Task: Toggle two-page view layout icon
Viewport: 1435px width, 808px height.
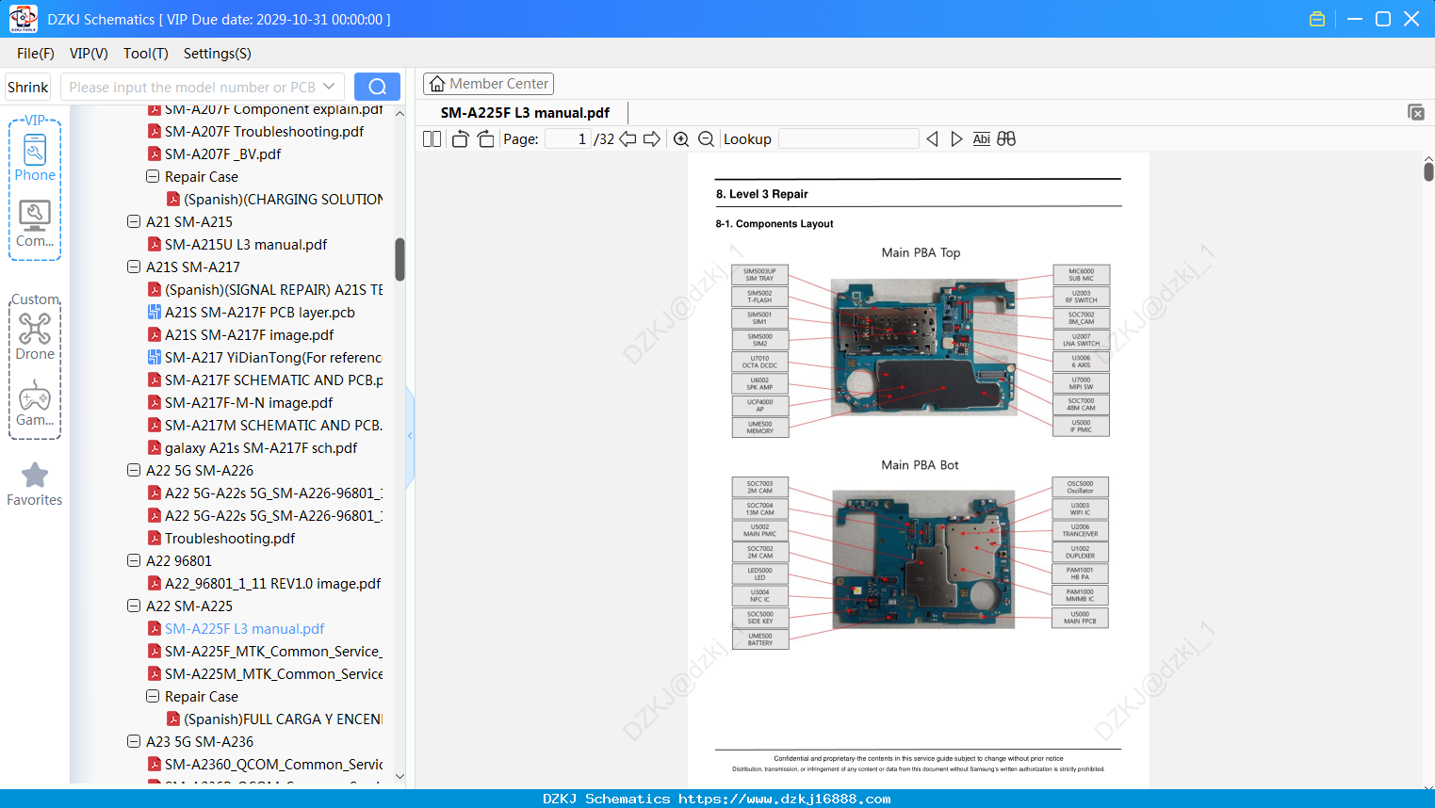Action: pos(432,139)
